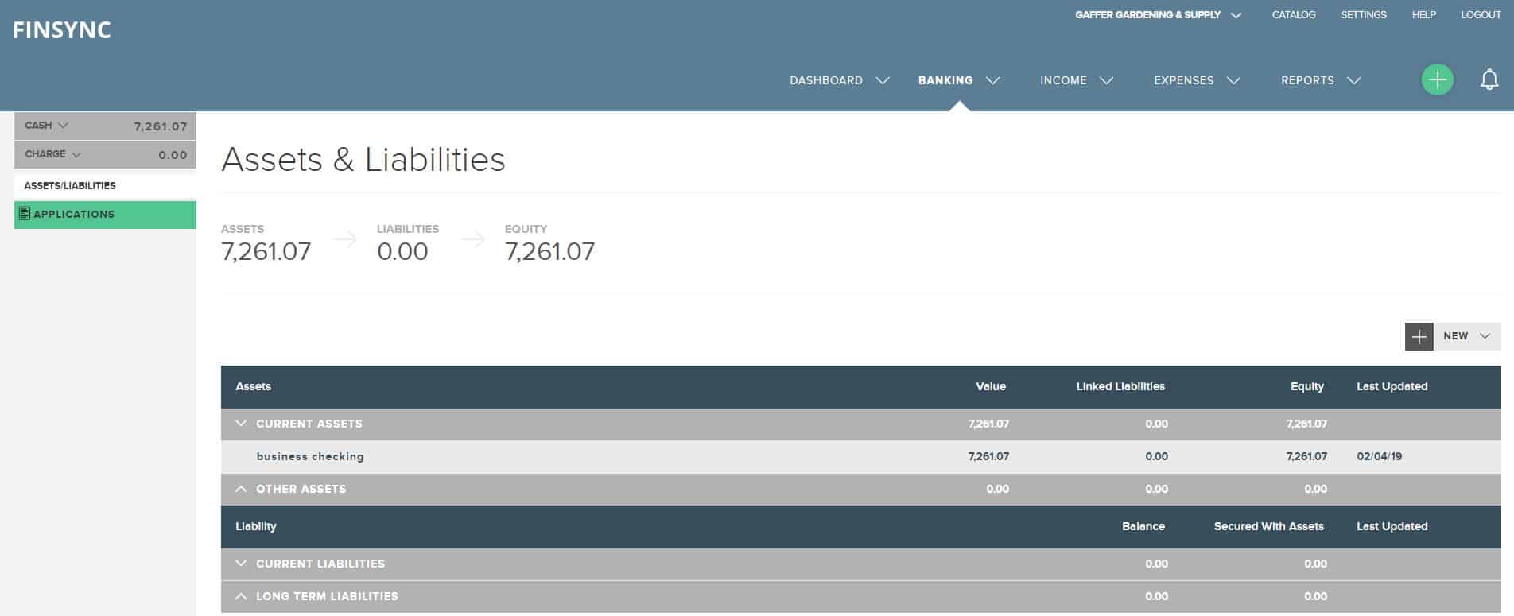Open the notifications bell icon

(x=1489, y=79)
